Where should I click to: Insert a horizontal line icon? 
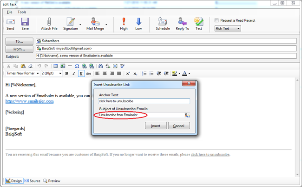click(x=70, y=66)
